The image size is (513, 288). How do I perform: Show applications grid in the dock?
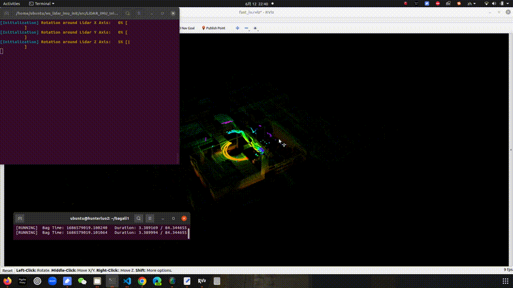[505, 281]
